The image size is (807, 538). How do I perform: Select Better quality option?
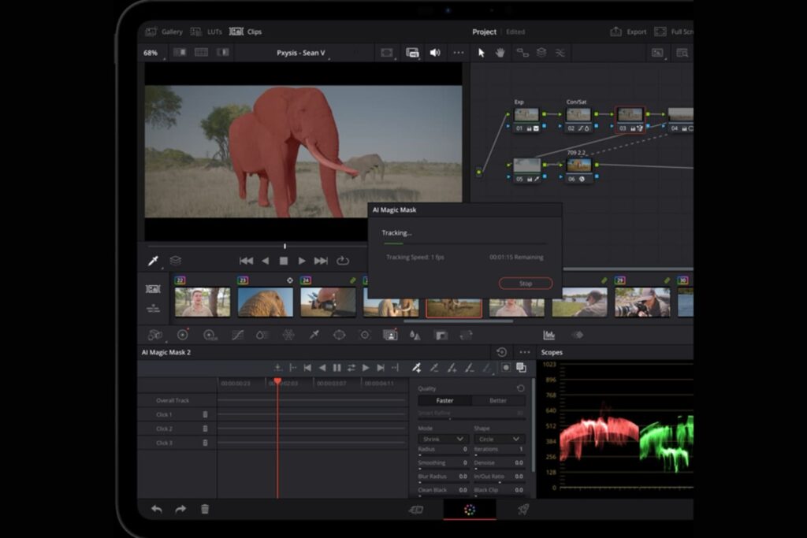click(x=498, y=400)
